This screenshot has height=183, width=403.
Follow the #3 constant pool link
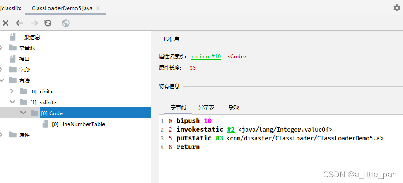pos(219,138)
